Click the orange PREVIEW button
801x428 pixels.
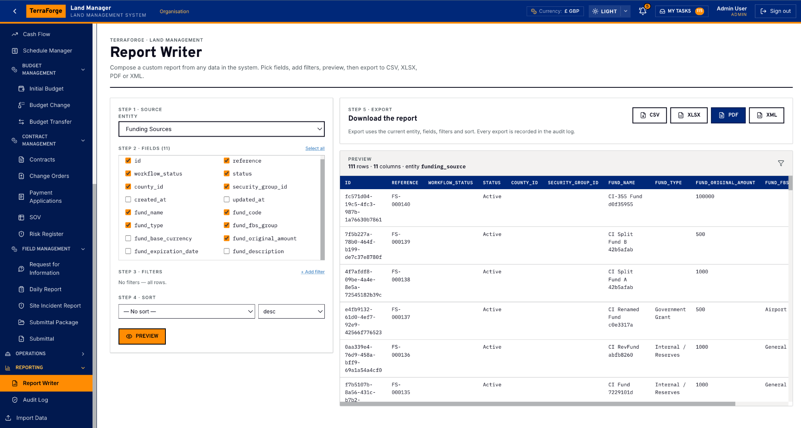pyautogui.click(x=142, y=336)
